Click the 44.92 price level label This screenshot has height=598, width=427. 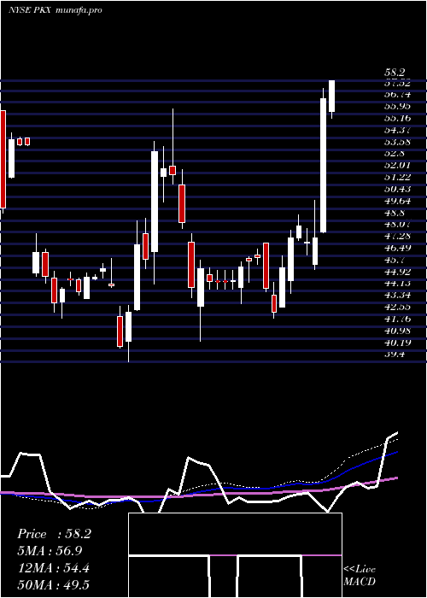pyautogui.click(x=396, y=272)
